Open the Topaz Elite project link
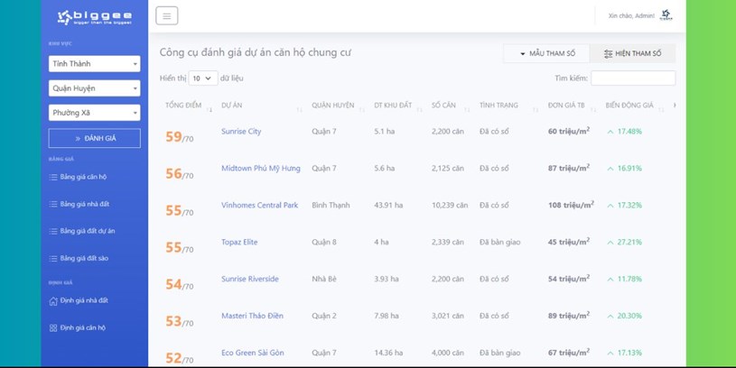This screenshot has width=736, height=368. [x=239, y=242]
